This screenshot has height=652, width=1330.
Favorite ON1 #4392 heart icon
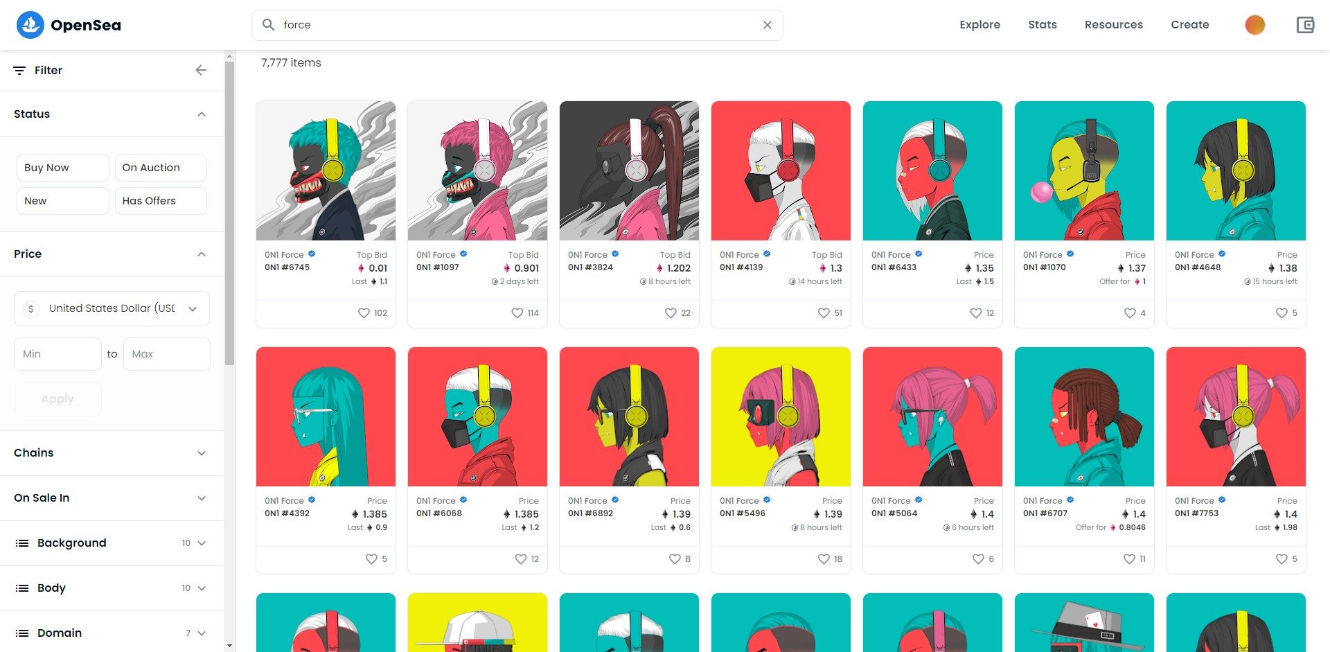[371, 559]
